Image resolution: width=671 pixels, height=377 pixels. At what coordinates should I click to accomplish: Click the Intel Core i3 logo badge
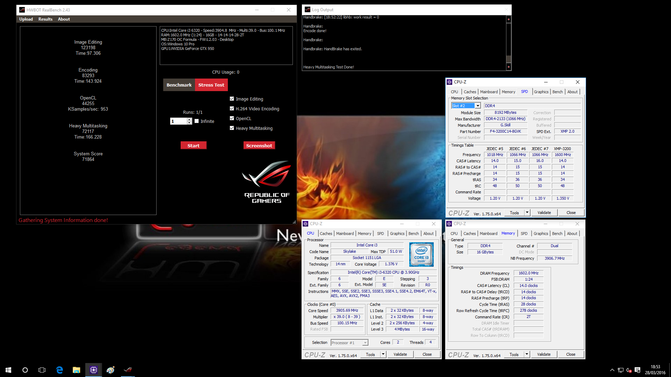421,254
